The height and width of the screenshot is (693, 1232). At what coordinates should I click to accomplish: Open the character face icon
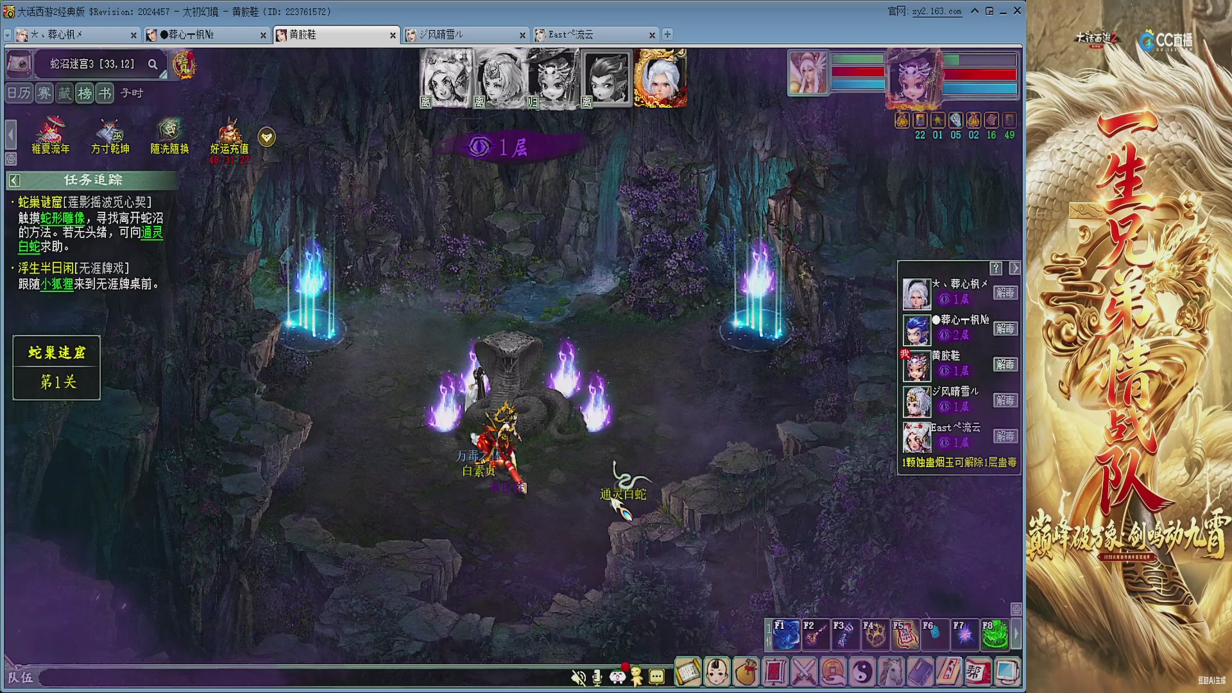(x=717, y=672)
